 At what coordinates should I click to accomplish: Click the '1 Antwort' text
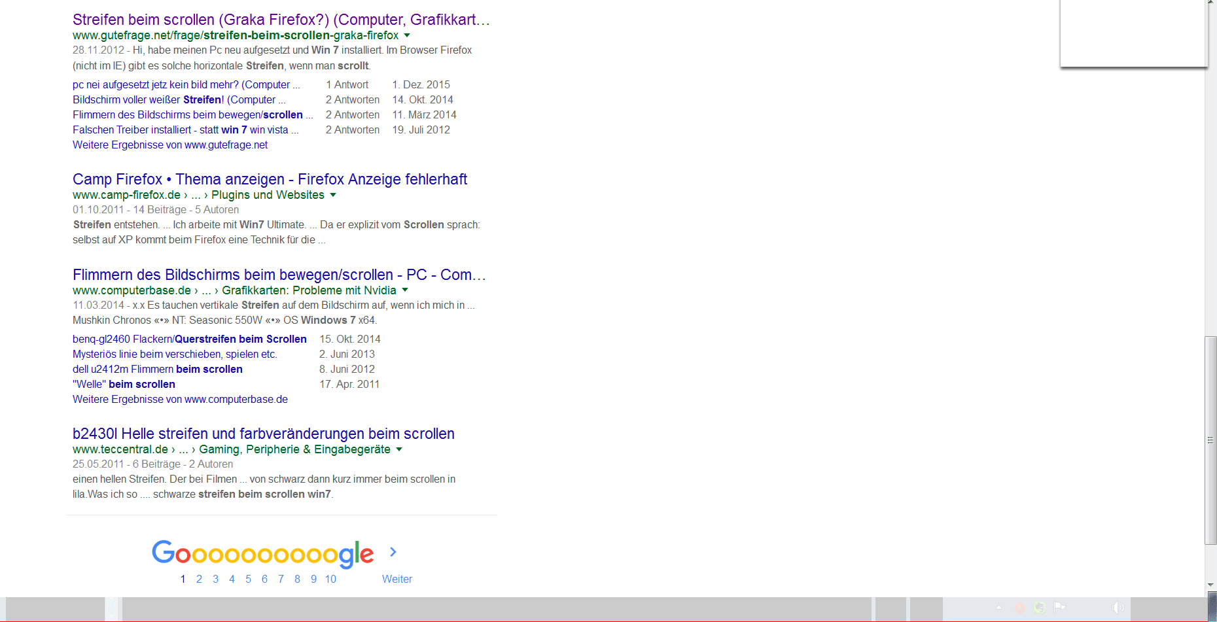tap(347, 84)
